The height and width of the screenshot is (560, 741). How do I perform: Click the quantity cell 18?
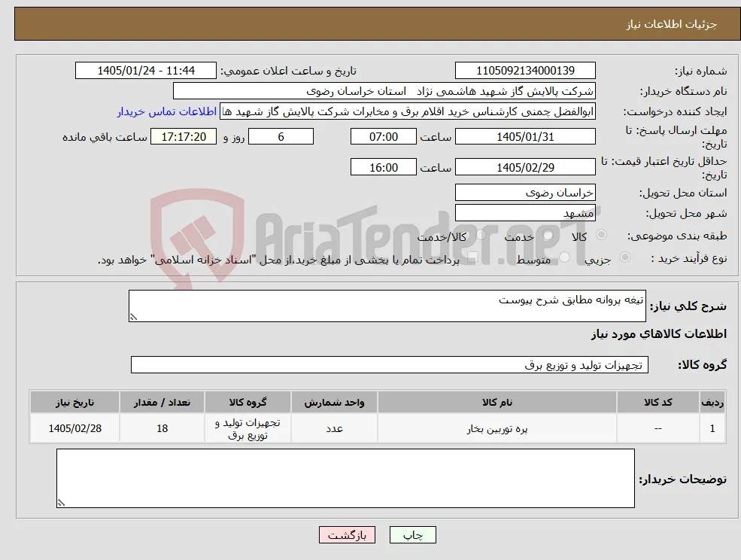point(162,428)
